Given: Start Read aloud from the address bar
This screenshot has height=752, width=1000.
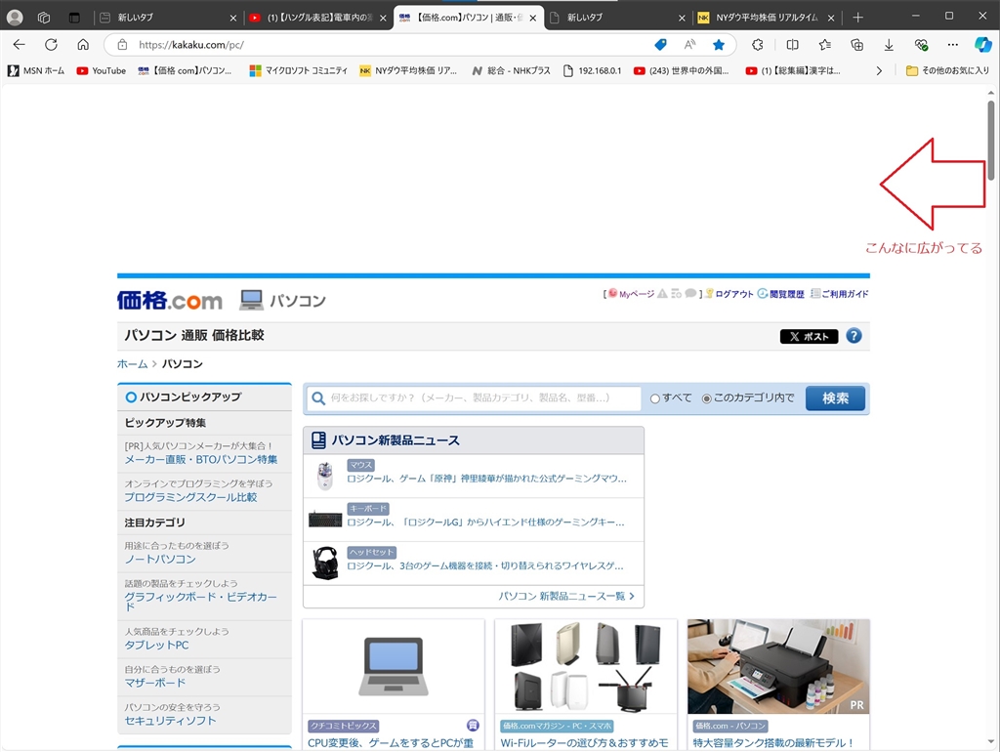Looking at the screenshot, I should pos(689,45).
